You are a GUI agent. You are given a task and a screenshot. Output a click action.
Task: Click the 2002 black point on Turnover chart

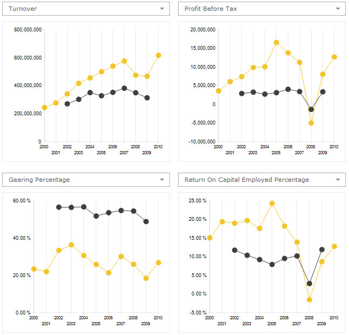(x=67, y=104)
